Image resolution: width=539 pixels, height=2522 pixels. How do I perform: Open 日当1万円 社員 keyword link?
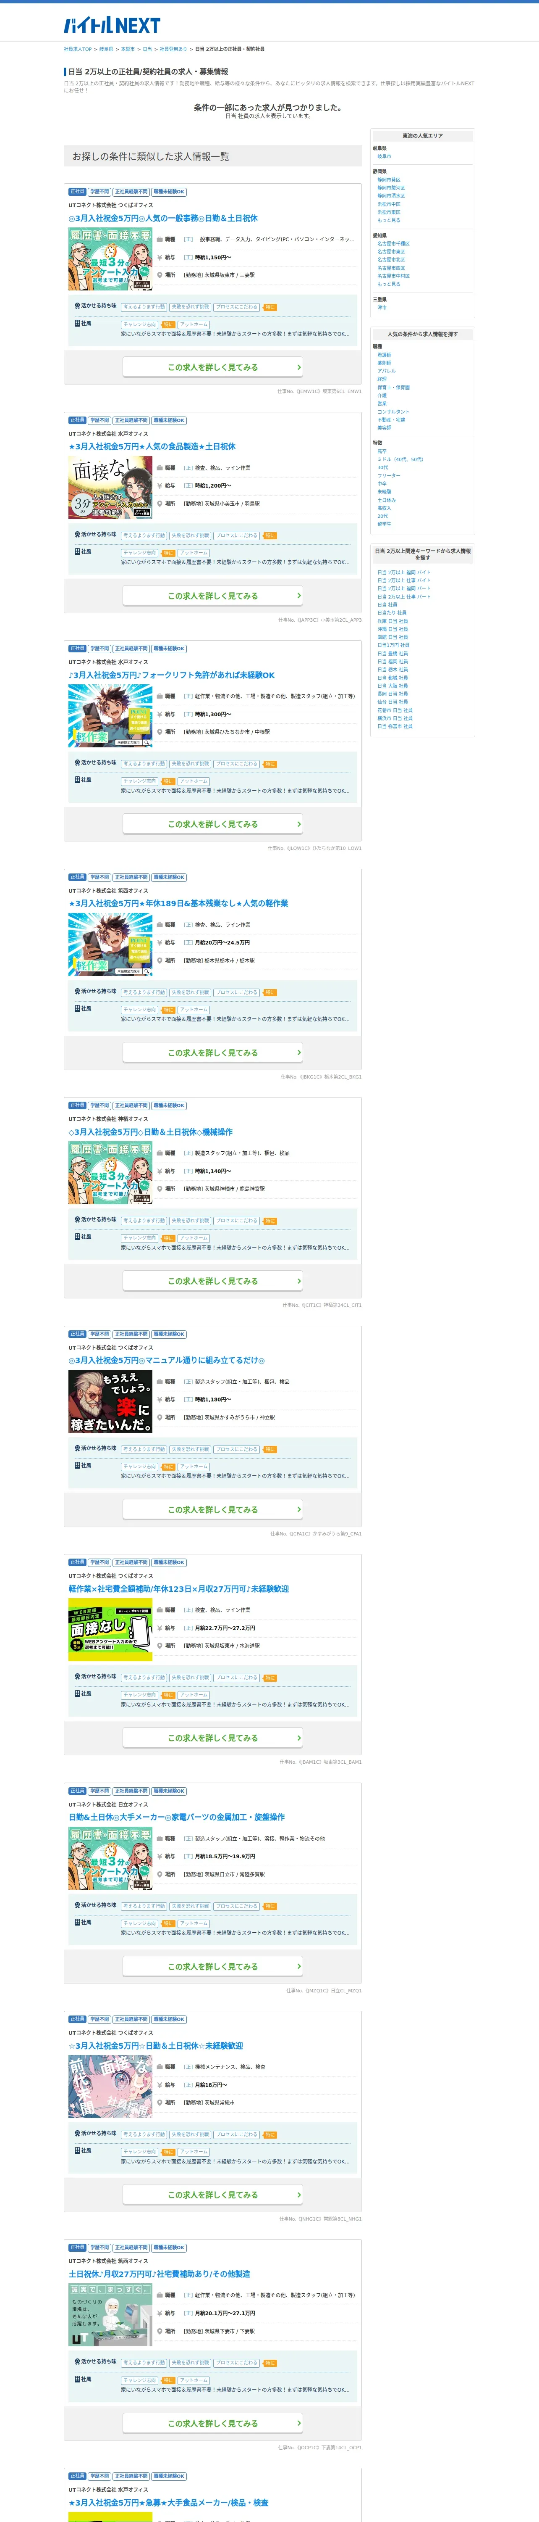pos(393,645)
